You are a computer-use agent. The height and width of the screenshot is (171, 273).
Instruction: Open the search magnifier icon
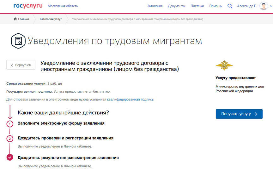tap(230, 6)
